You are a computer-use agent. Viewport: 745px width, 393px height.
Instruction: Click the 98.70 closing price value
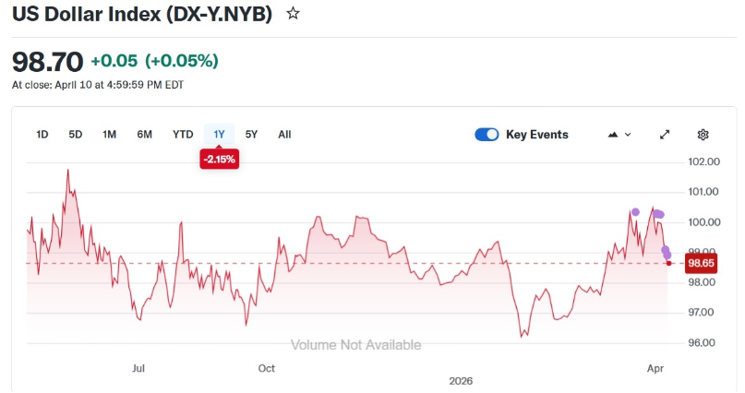[x=46, y=62]
